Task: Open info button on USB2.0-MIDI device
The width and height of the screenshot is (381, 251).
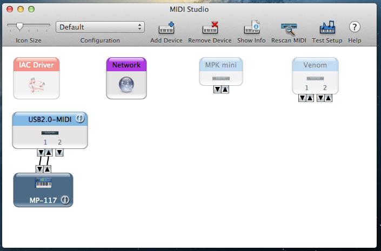Action: pyautogui.click(x=80, y=119)
